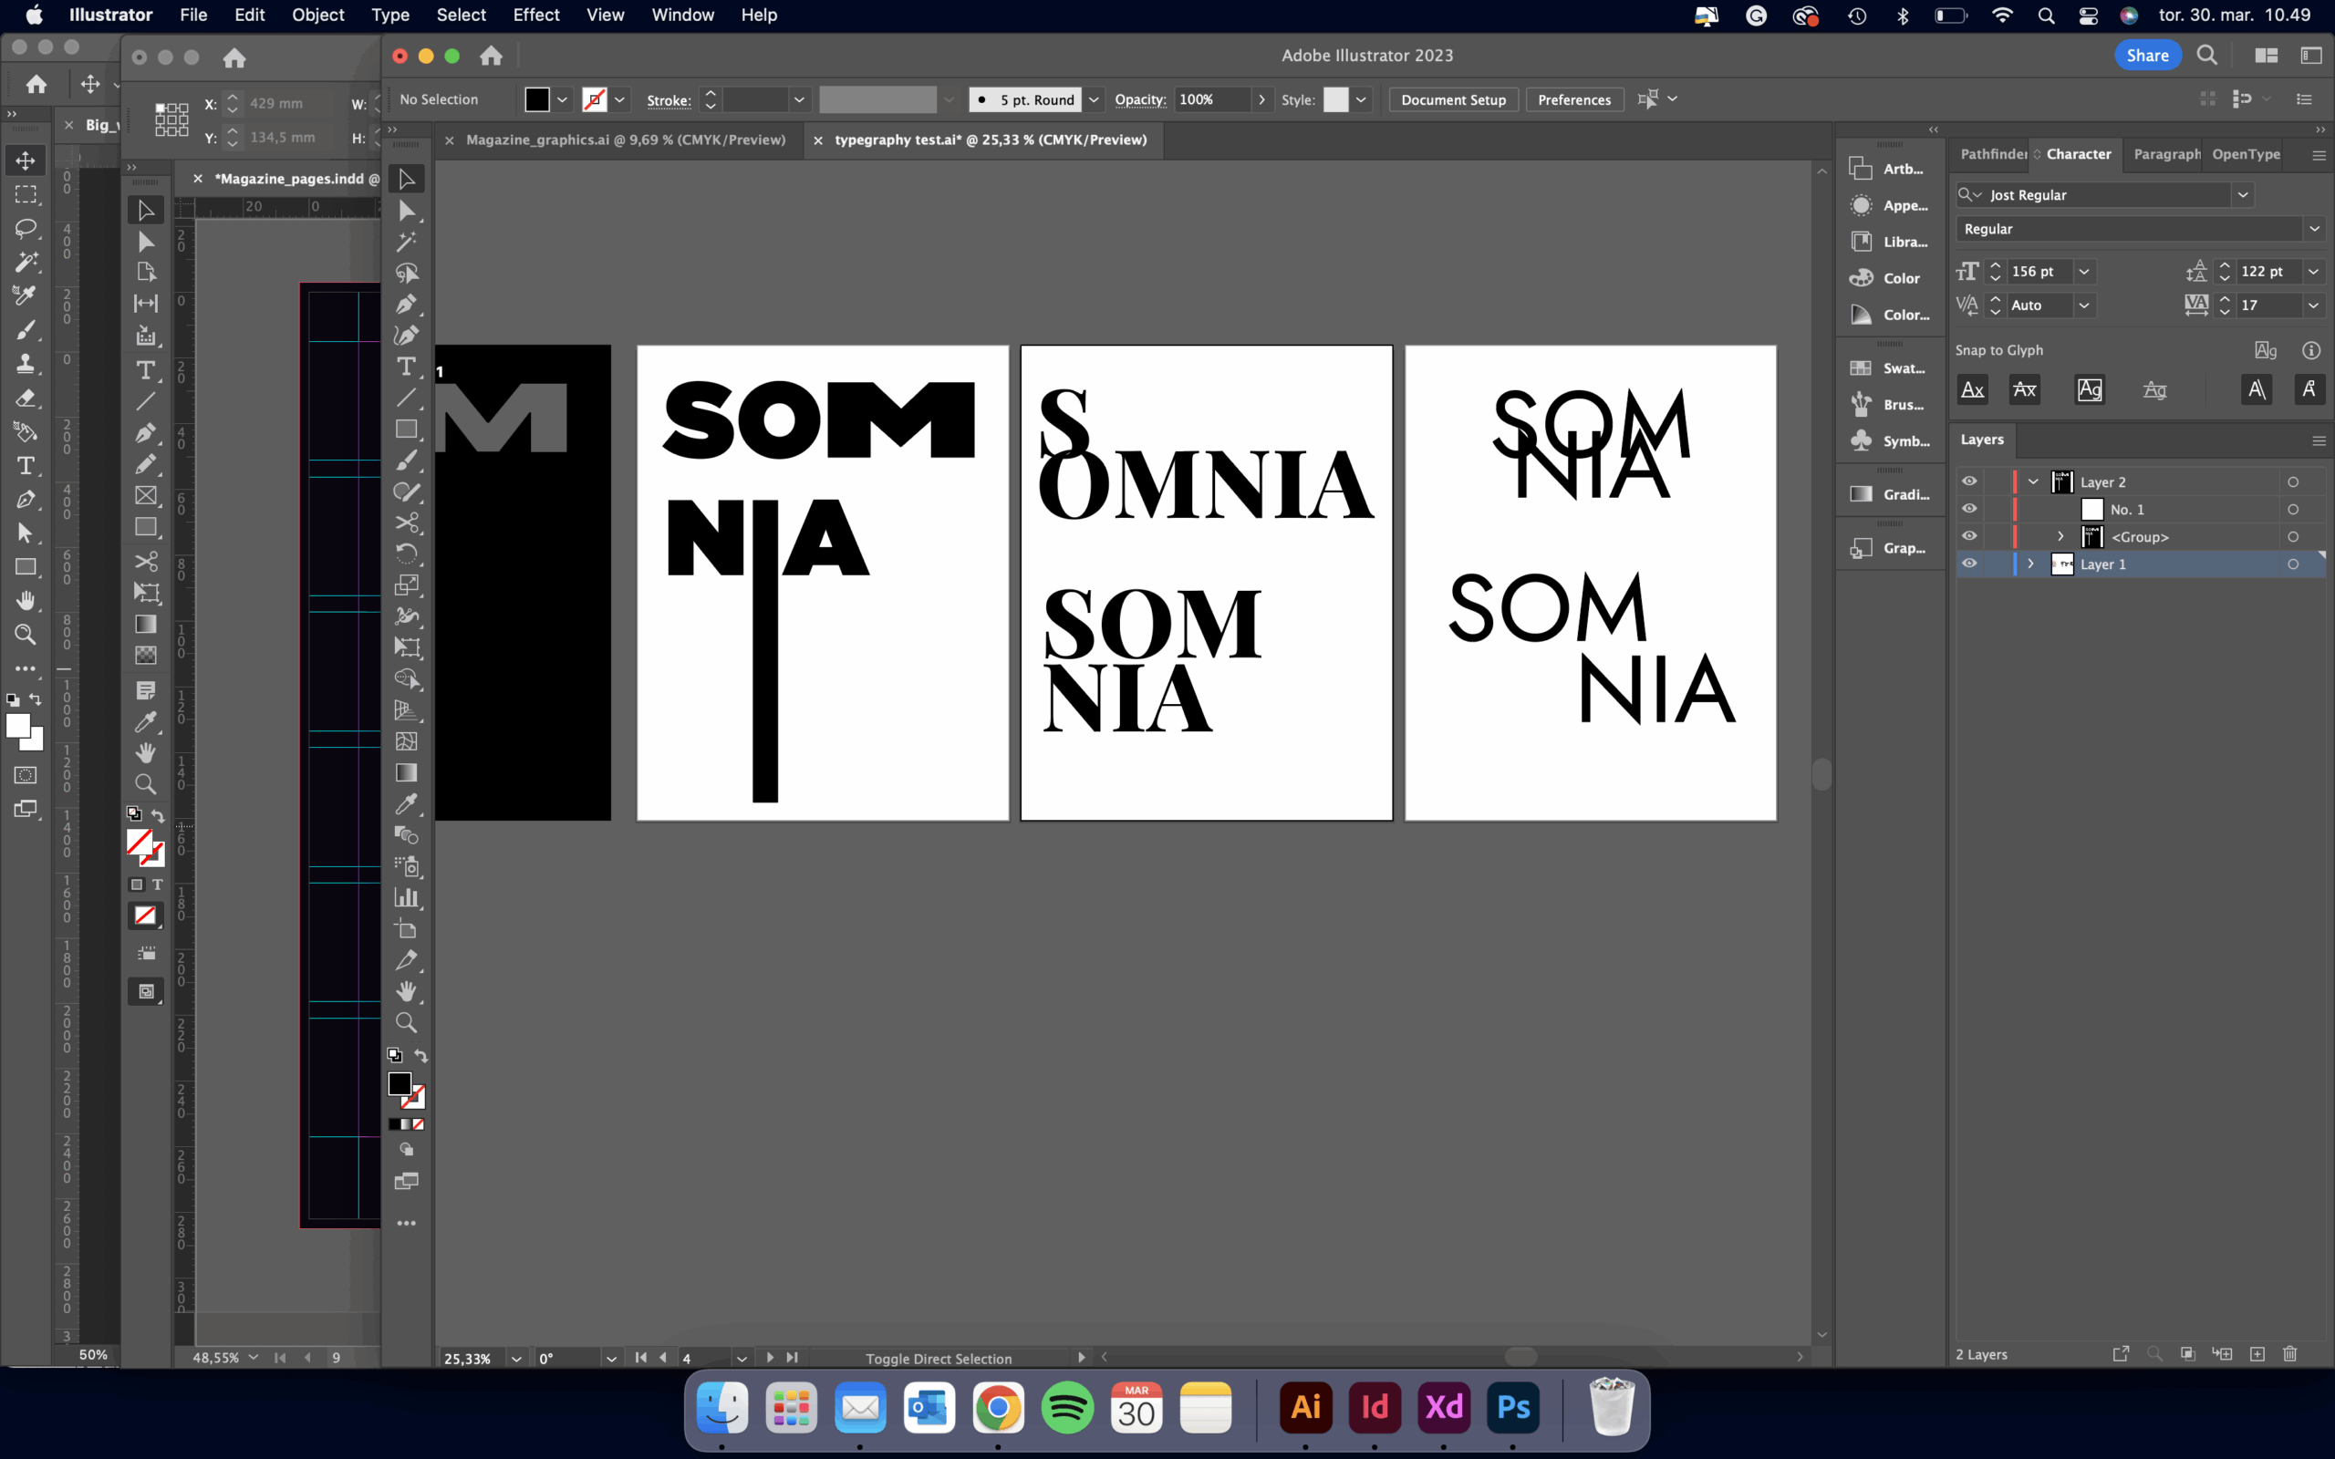Image resolution: width=2335 pixels, height=1459 pixels.
Task: Toggle visibility of the No. 1 sublayer
Action: point(1969,510)
